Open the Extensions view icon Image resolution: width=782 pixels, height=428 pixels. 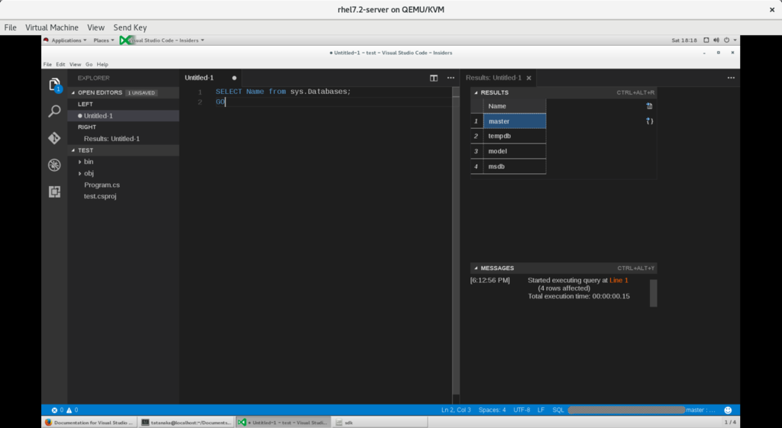[x=54, y=191]
